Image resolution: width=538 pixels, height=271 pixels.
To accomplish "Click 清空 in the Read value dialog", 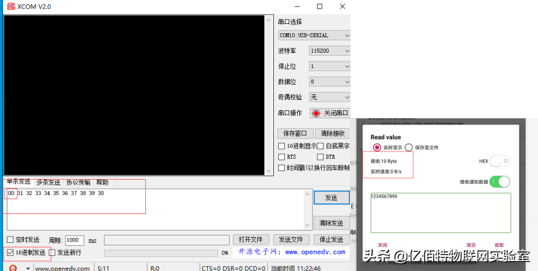I will pyautogui.click(x=471, y=245).
